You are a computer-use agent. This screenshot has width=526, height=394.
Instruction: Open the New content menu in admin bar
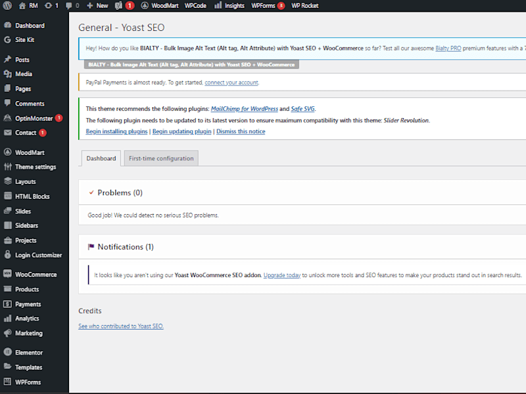click(97, 6)
